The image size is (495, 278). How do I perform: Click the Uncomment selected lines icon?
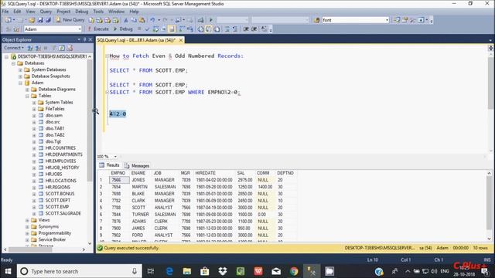point(235,29)
